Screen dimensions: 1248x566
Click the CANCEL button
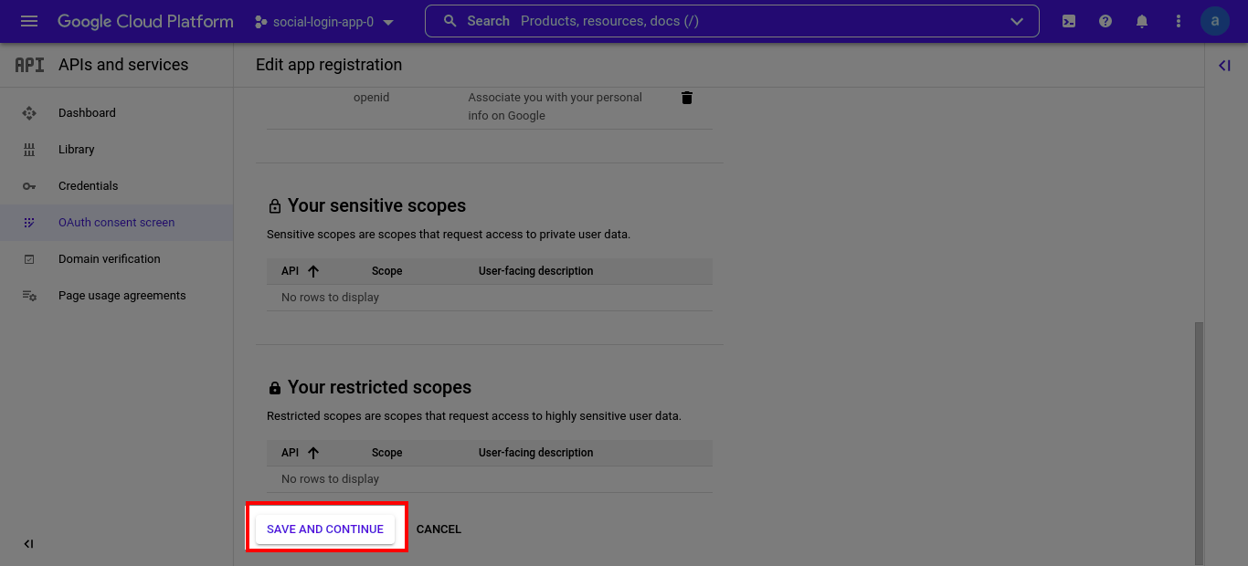click(x=439, y=529)
